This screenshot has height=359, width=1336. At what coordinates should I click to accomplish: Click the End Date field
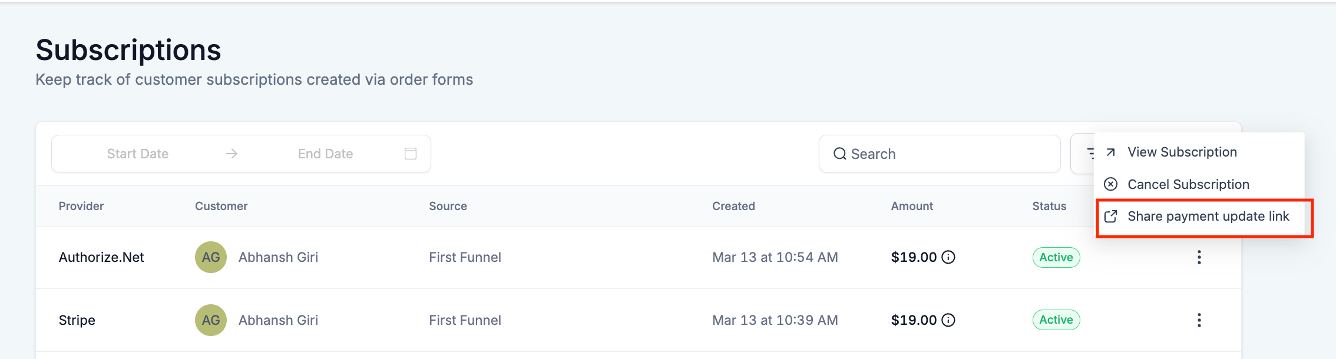click(325, 154)
